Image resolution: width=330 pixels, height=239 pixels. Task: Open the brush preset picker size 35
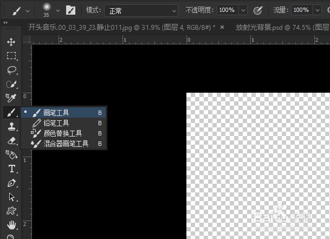[x=47, y=10]
